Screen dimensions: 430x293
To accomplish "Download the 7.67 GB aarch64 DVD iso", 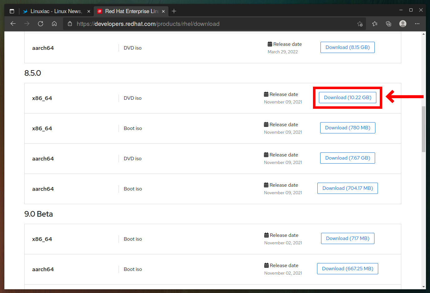I will tap(347, 158).
